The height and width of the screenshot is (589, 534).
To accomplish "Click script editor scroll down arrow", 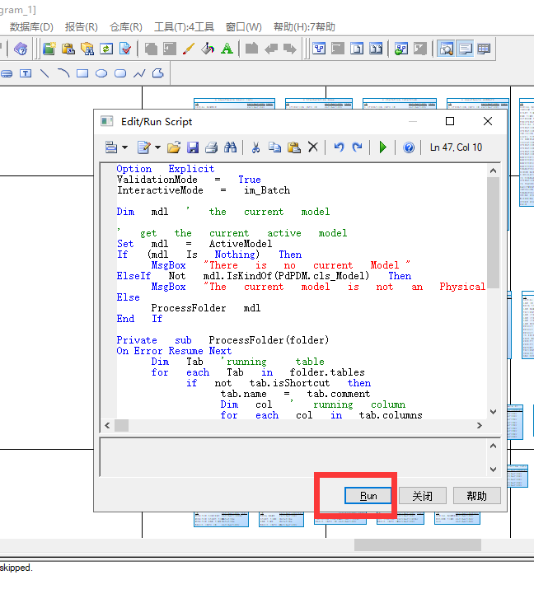I will [x=494, y=412].
